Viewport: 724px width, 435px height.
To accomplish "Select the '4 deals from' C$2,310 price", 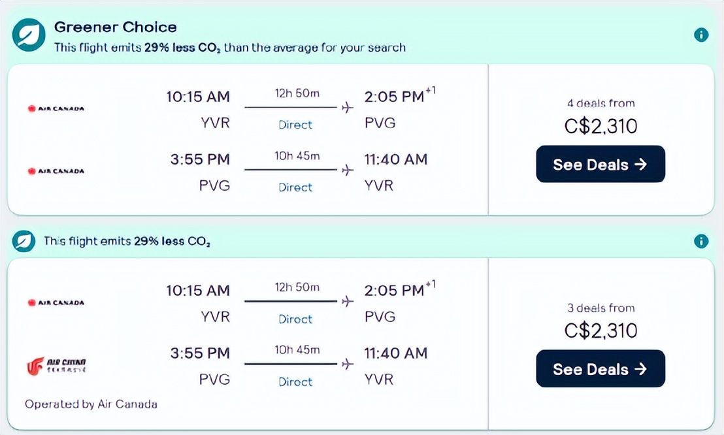I will click(x=601, y=125).
